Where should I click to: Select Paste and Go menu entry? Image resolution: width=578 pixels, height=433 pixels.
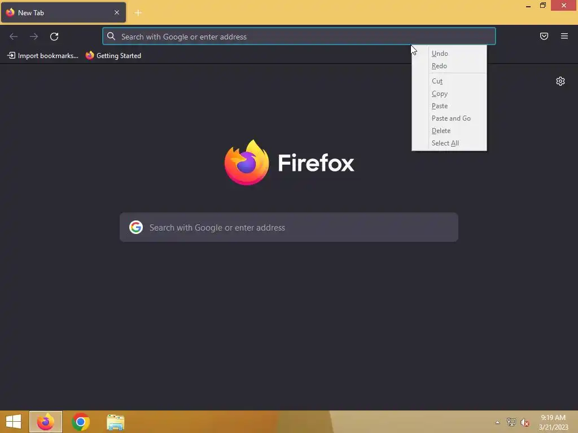click(449, 118)
